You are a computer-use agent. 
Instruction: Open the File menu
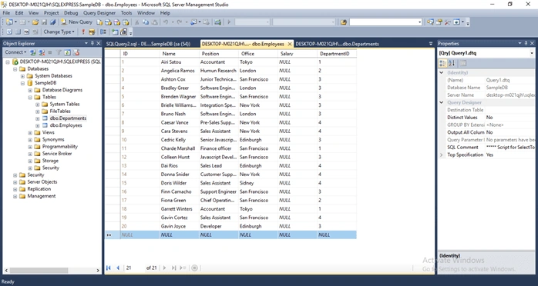coord(6,13)
